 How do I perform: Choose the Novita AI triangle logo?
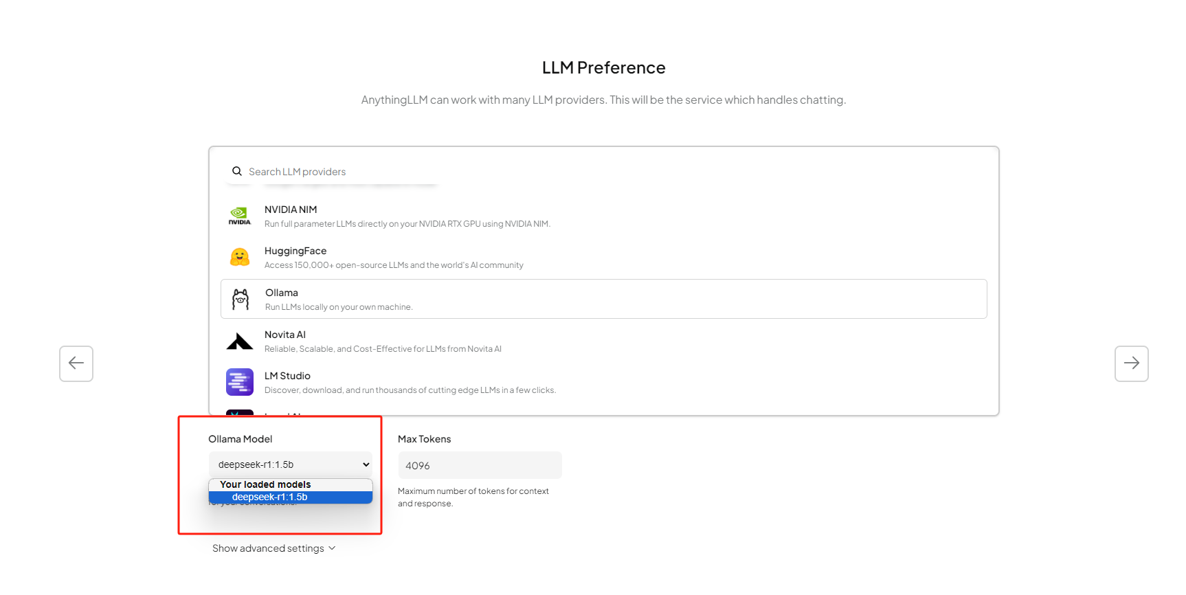(240, 341)
